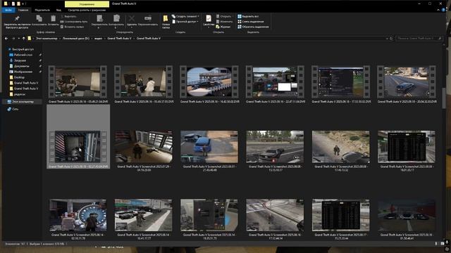Click the Новая папка (New folder) icon

(166, 19)
